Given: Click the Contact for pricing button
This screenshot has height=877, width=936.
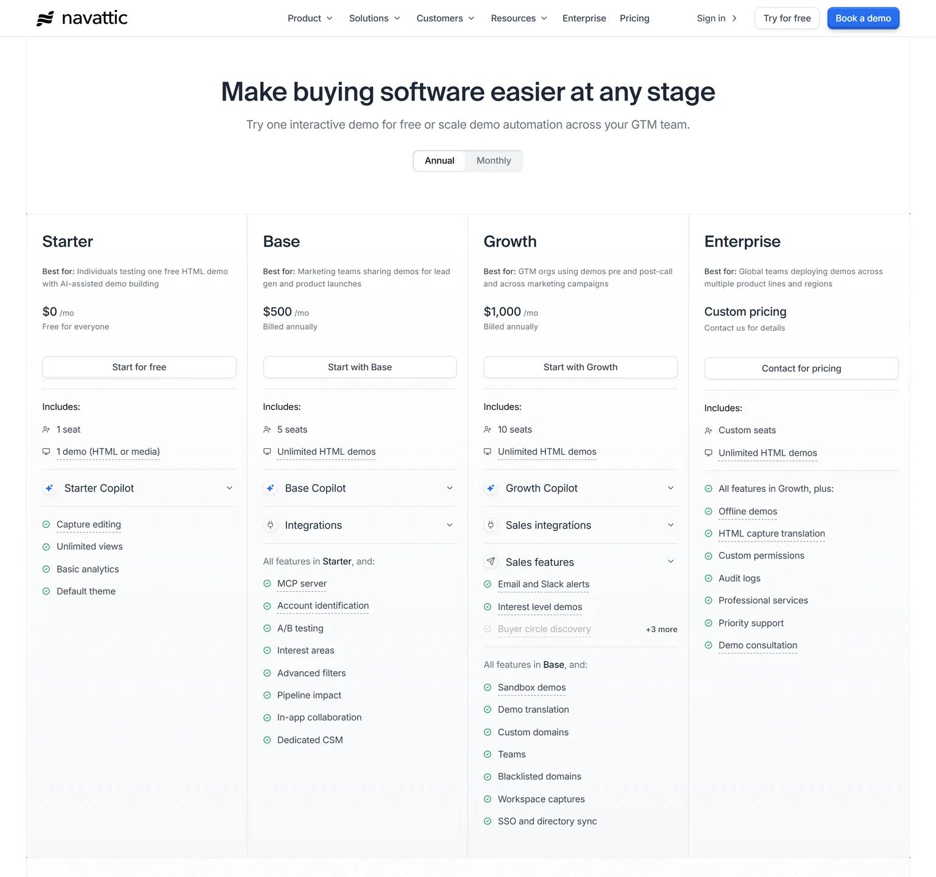Looking at the screenshot, I should (x=801, y=368).
